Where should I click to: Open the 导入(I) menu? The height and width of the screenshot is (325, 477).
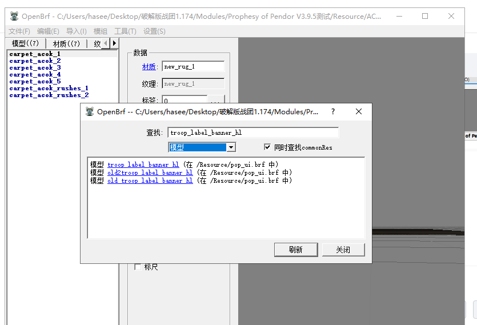(77, 31)
